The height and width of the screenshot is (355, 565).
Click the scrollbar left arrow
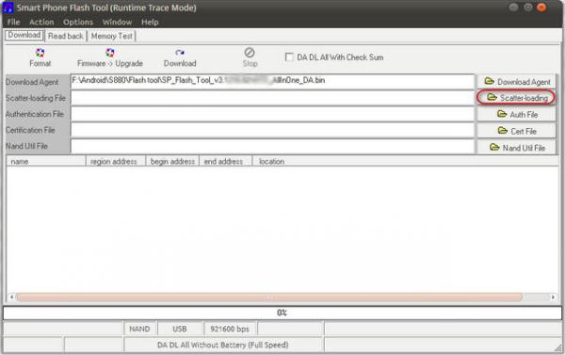pos(11,297)
